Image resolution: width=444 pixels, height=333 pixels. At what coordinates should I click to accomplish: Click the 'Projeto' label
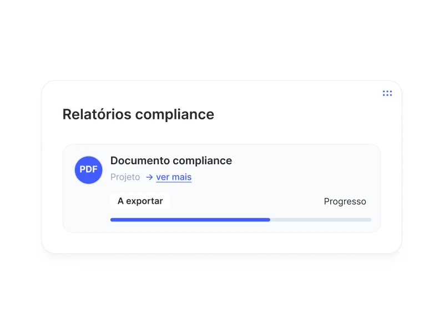coord(125,177)
